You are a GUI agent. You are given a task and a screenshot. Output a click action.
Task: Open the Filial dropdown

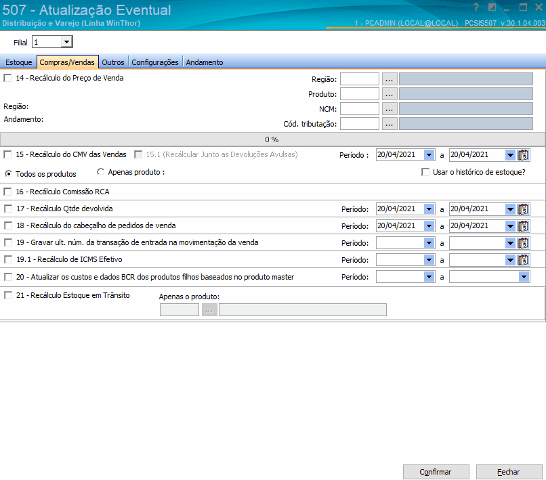tap(66, 42)
